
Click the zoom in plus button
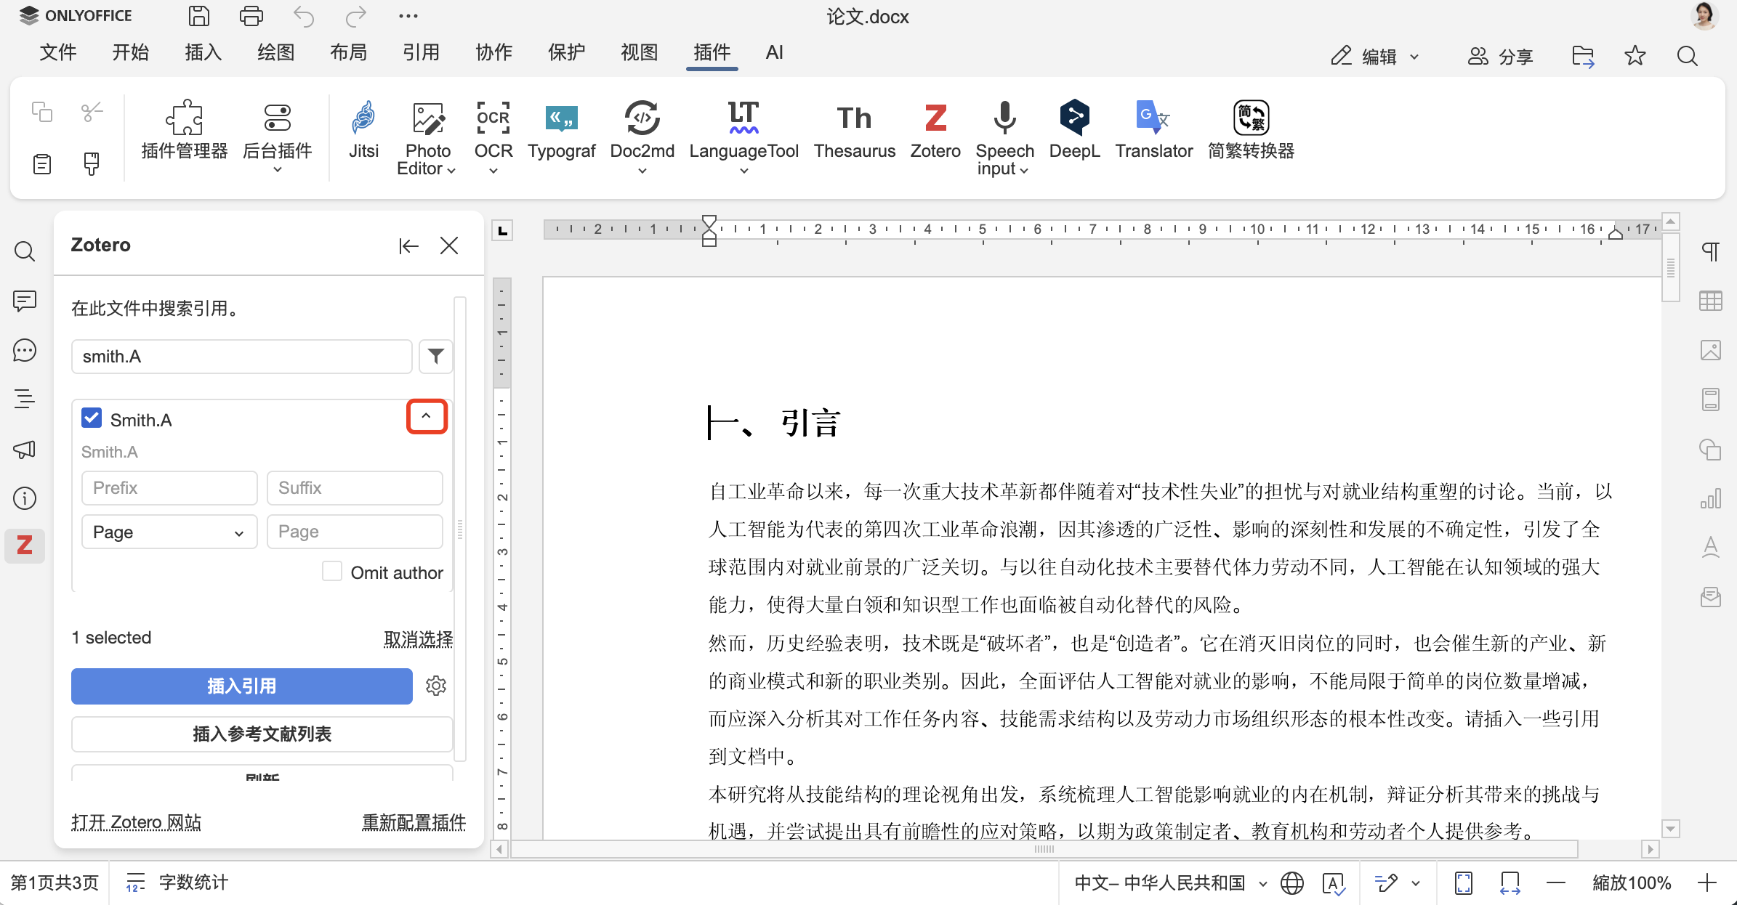[x=1707, y=883]
